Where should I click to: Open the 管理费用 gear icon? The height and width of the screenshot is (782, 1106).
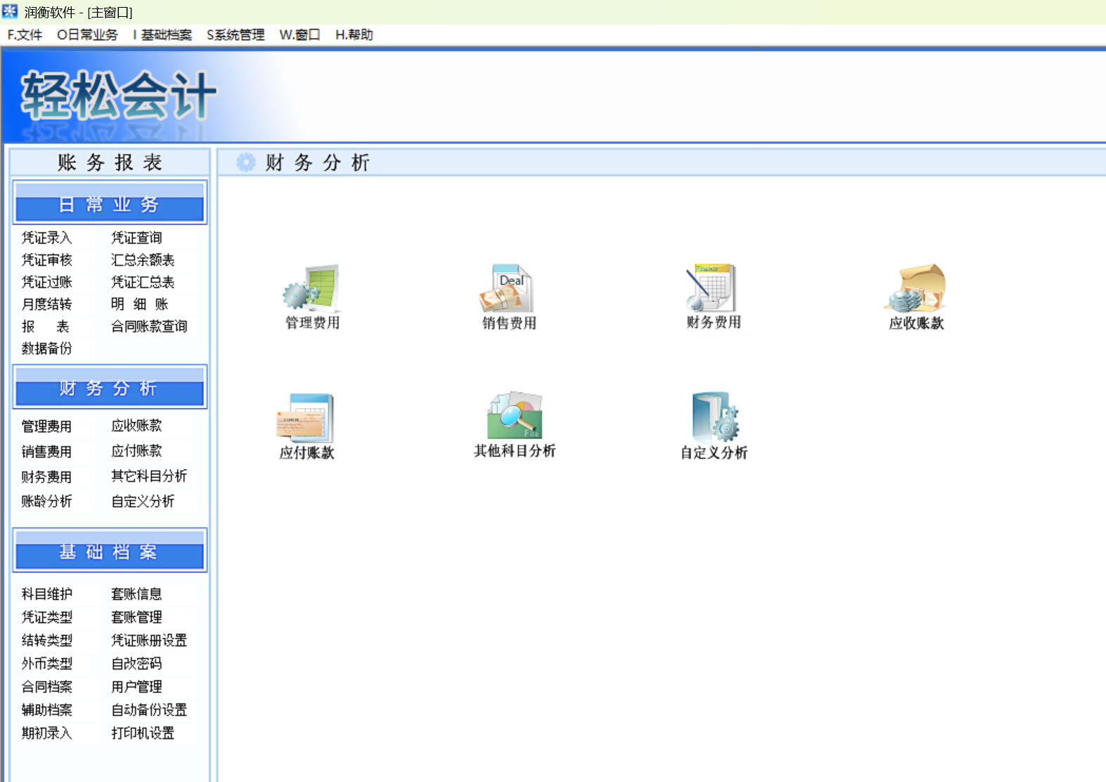pos(312,288)
